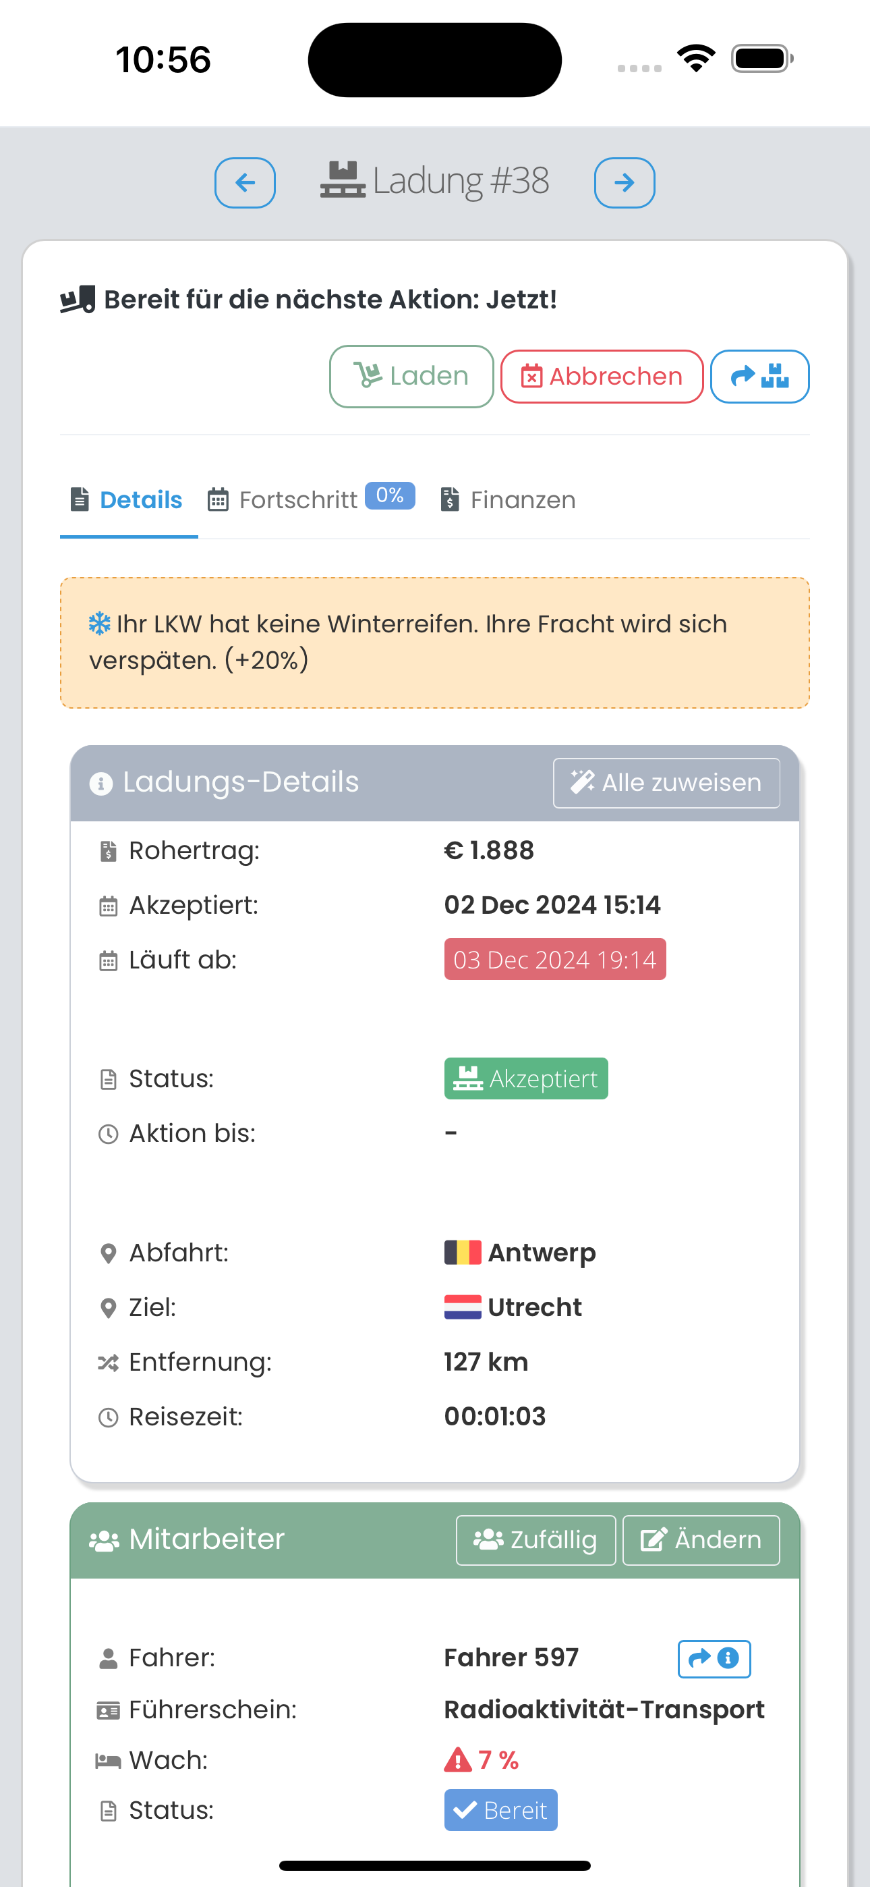Tap the red warning triangle by 7 %

[x=458, y=1759]
